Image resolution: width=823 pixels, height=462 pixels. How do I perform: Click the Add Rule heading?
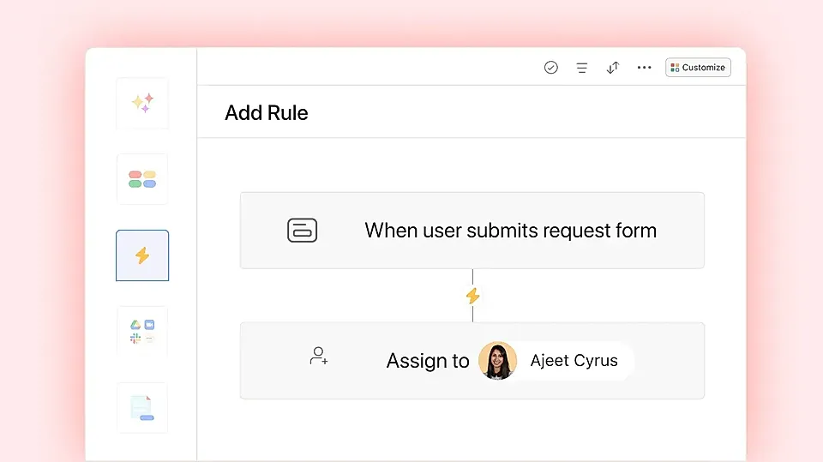pos(266,113)
